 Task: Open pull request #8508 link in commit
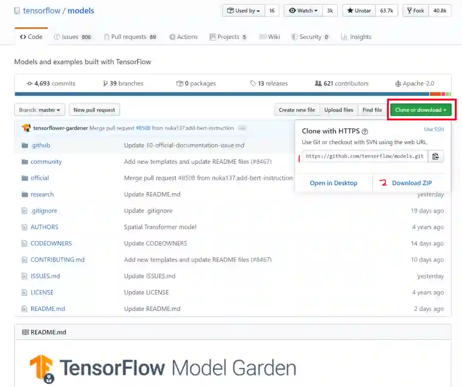(143, 128)
